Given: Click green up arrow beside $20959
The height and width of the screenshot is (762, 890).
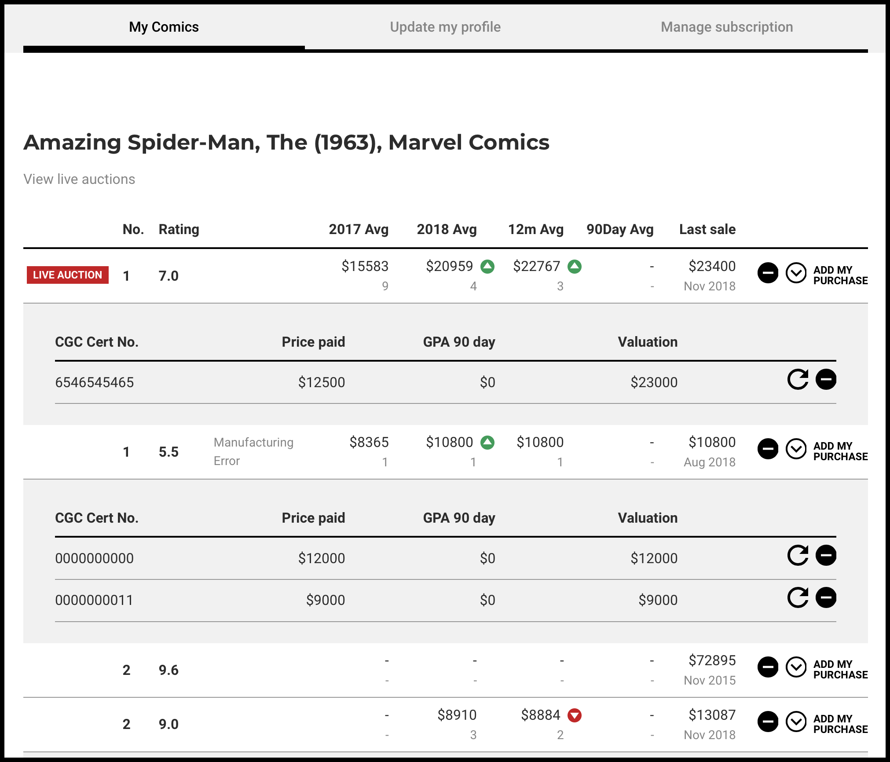Looking at the screenshot, I should coord(487,267).
